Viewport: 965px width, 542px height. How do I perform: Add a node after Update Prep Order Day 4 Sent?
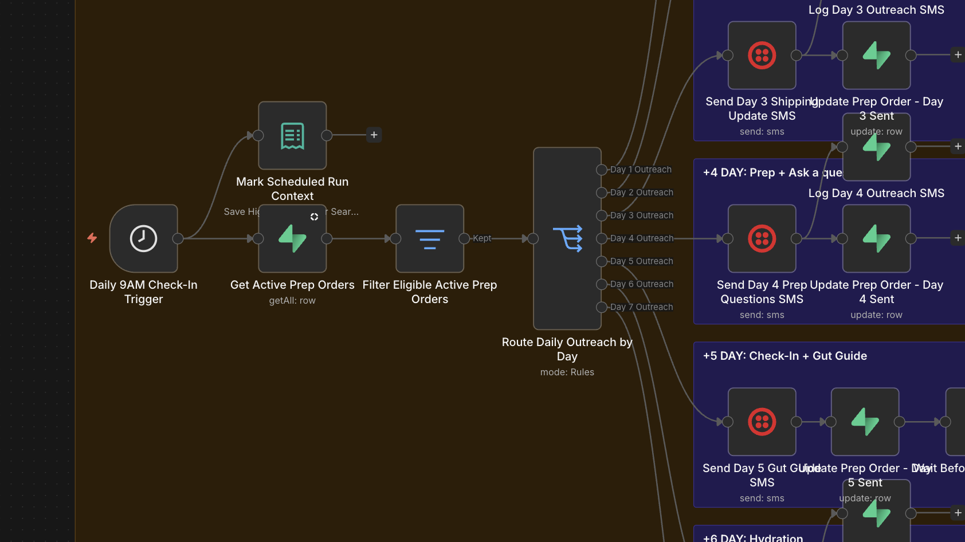click(958, 238)
